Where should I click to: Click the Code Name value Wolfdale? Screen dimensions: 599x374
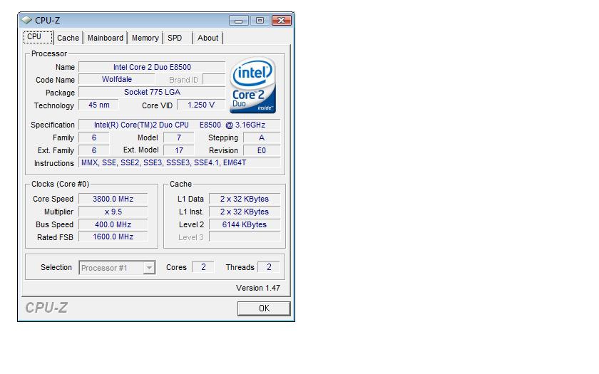(117, 79)
